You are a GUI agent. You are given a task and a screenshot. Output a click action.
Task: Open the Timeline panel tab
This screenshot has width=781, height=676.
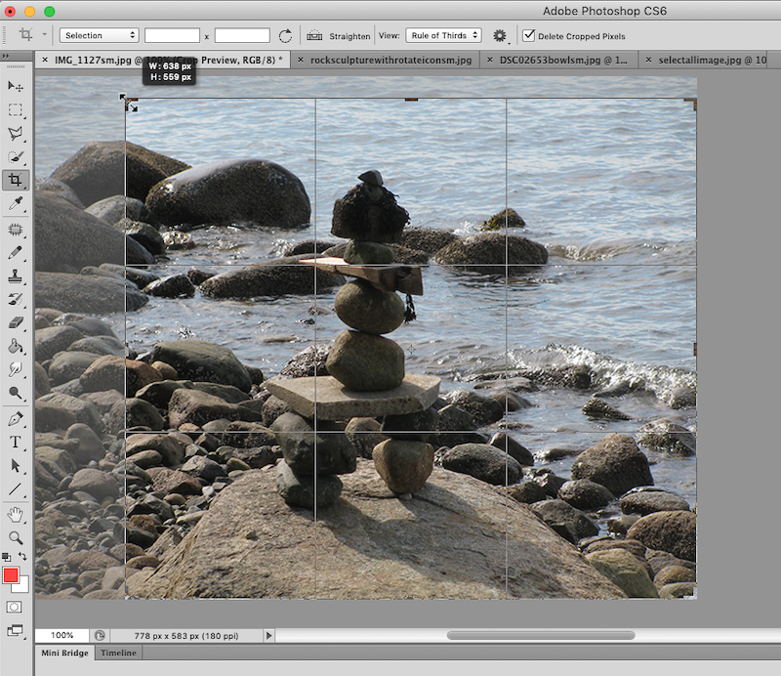[x=118, y=653]
